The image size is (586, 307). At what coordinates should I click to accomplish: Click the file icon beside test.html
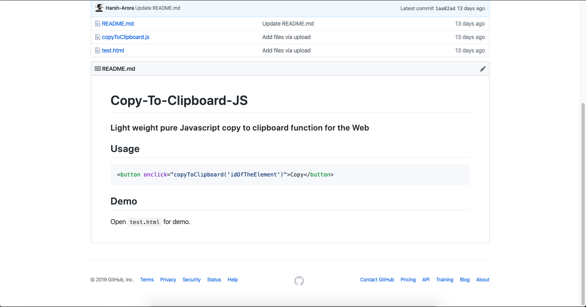tap(98, 50)
